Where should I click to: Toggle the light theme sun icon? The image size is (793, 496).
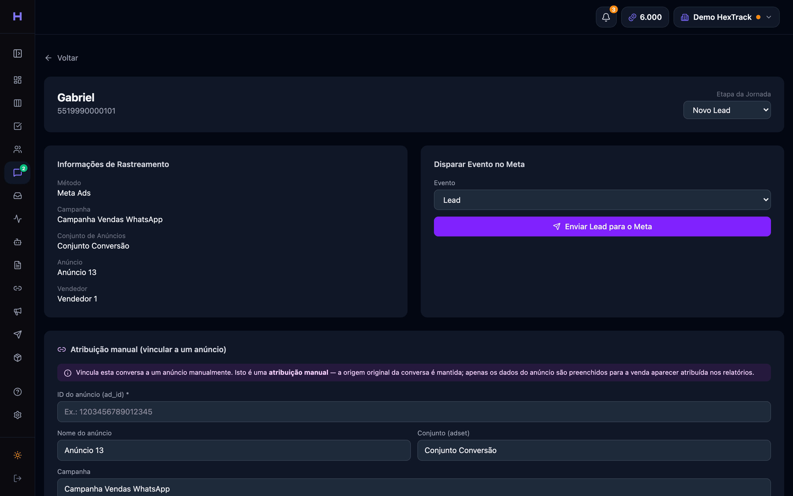pyautogui.click(x=17, y=455)
